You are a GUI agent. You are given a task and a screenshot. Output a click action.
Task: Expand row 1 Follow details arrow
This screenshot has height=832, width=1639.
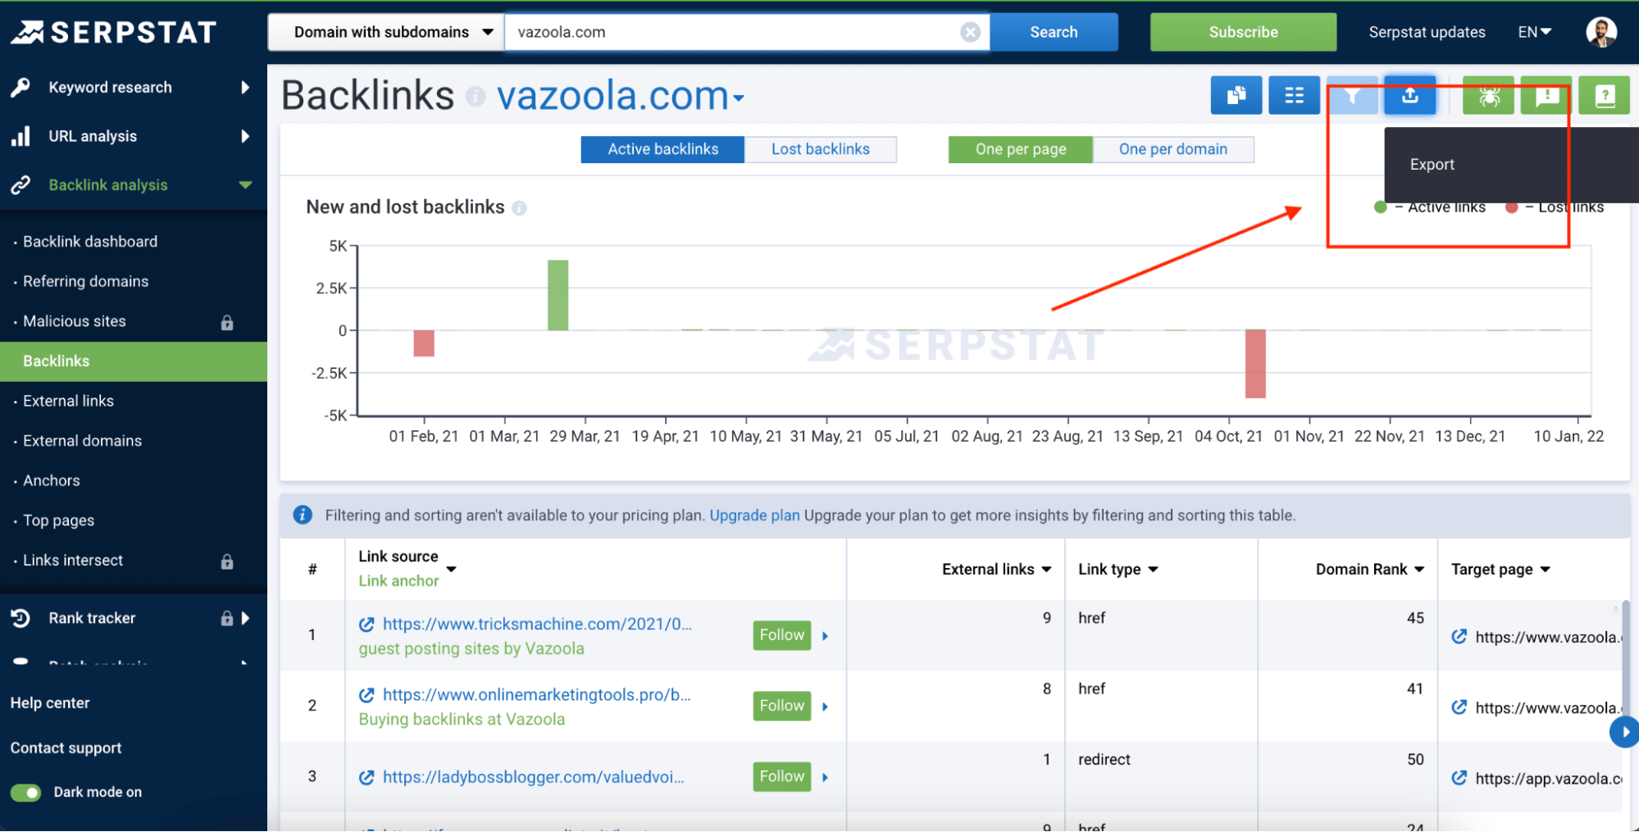click(x=825, y=636)
